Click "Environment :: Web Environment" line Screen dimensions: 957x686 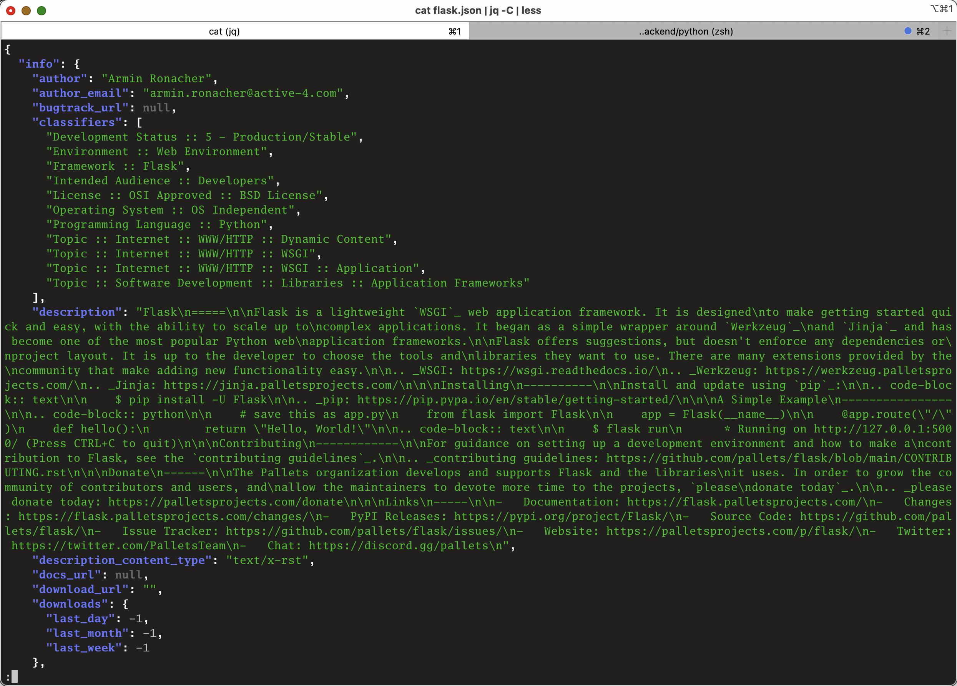(x=156, y=151)
